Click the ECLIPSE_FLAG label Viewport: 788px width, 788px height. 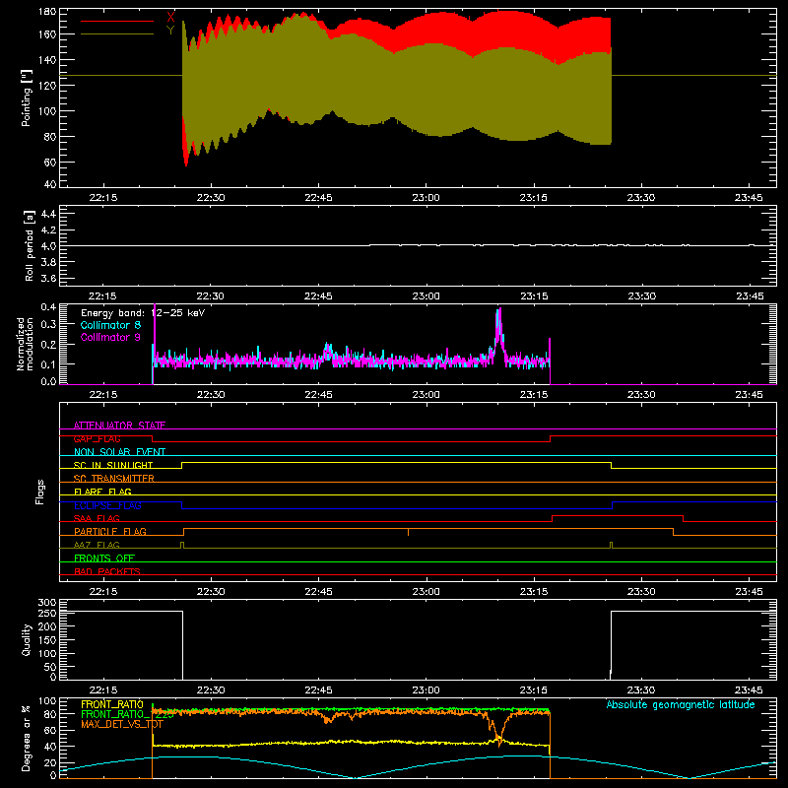[x=107, y=505]
